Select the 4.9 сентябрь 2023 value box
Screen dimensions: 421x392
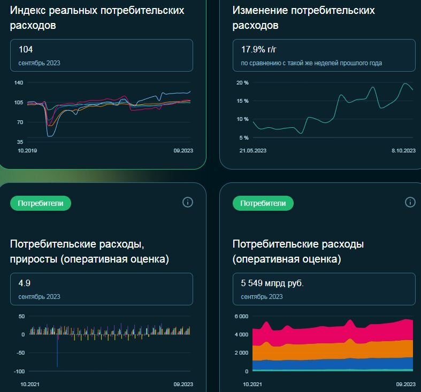(102, 289)
